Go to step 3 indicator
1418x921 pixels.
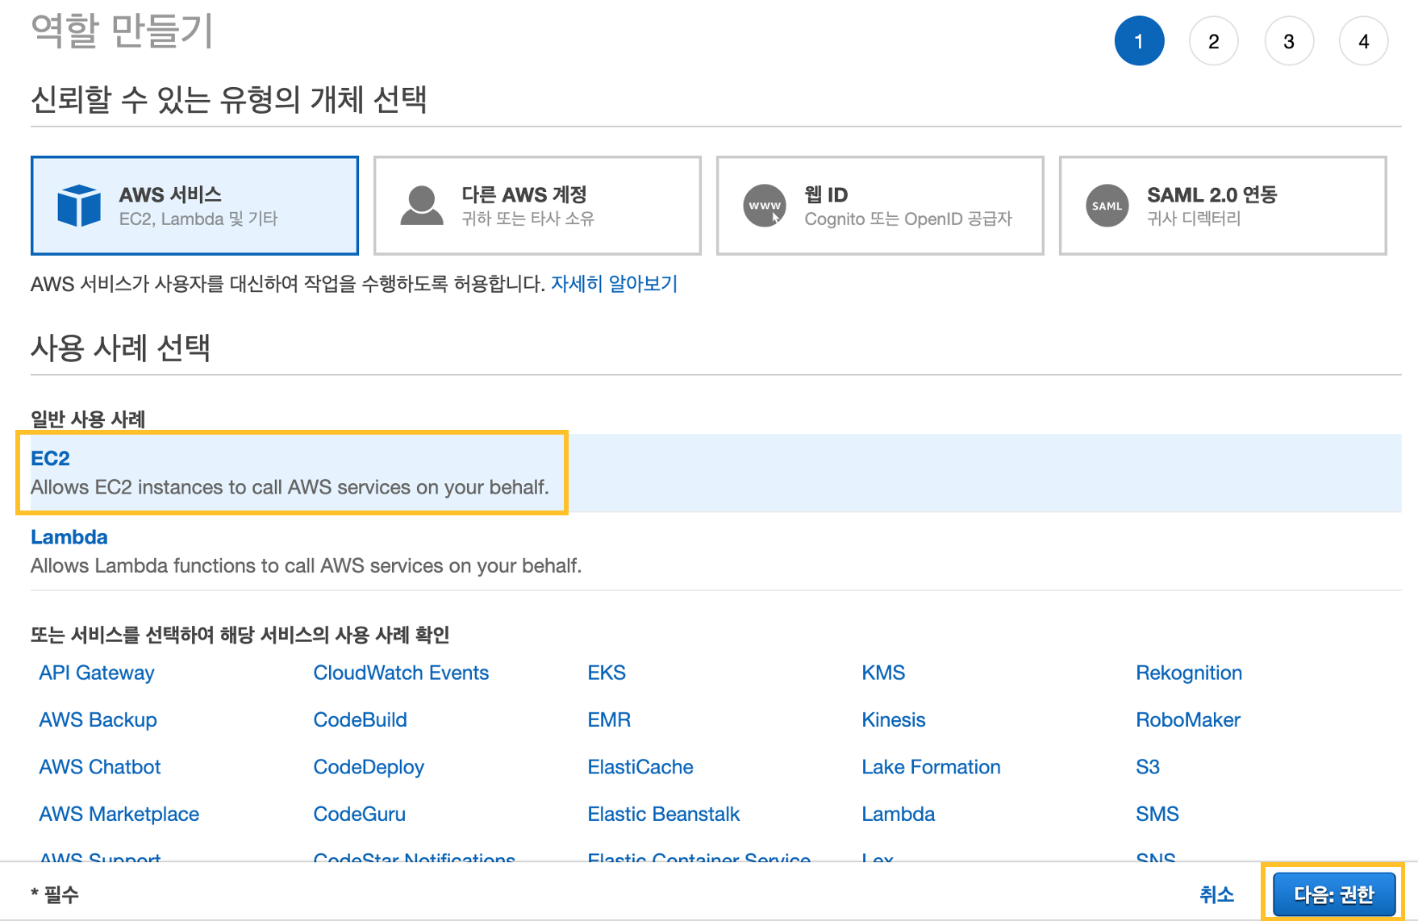click(x=1289, y=41)
